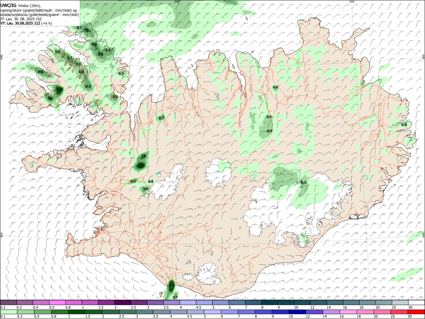Click the 1.3 precipitation value label
The height and width of the screenshot is (319, 425).
point(141,165)
